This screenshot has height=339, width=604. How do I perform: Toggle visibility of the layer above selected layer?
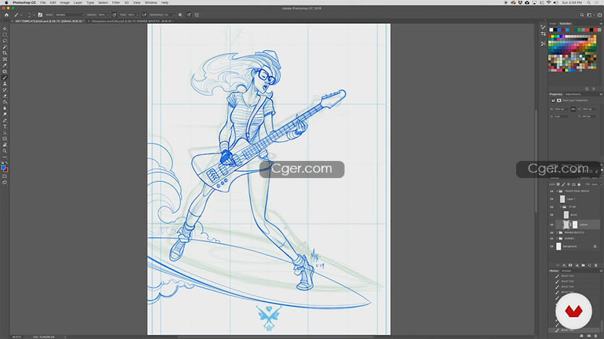tap(552, 215)
